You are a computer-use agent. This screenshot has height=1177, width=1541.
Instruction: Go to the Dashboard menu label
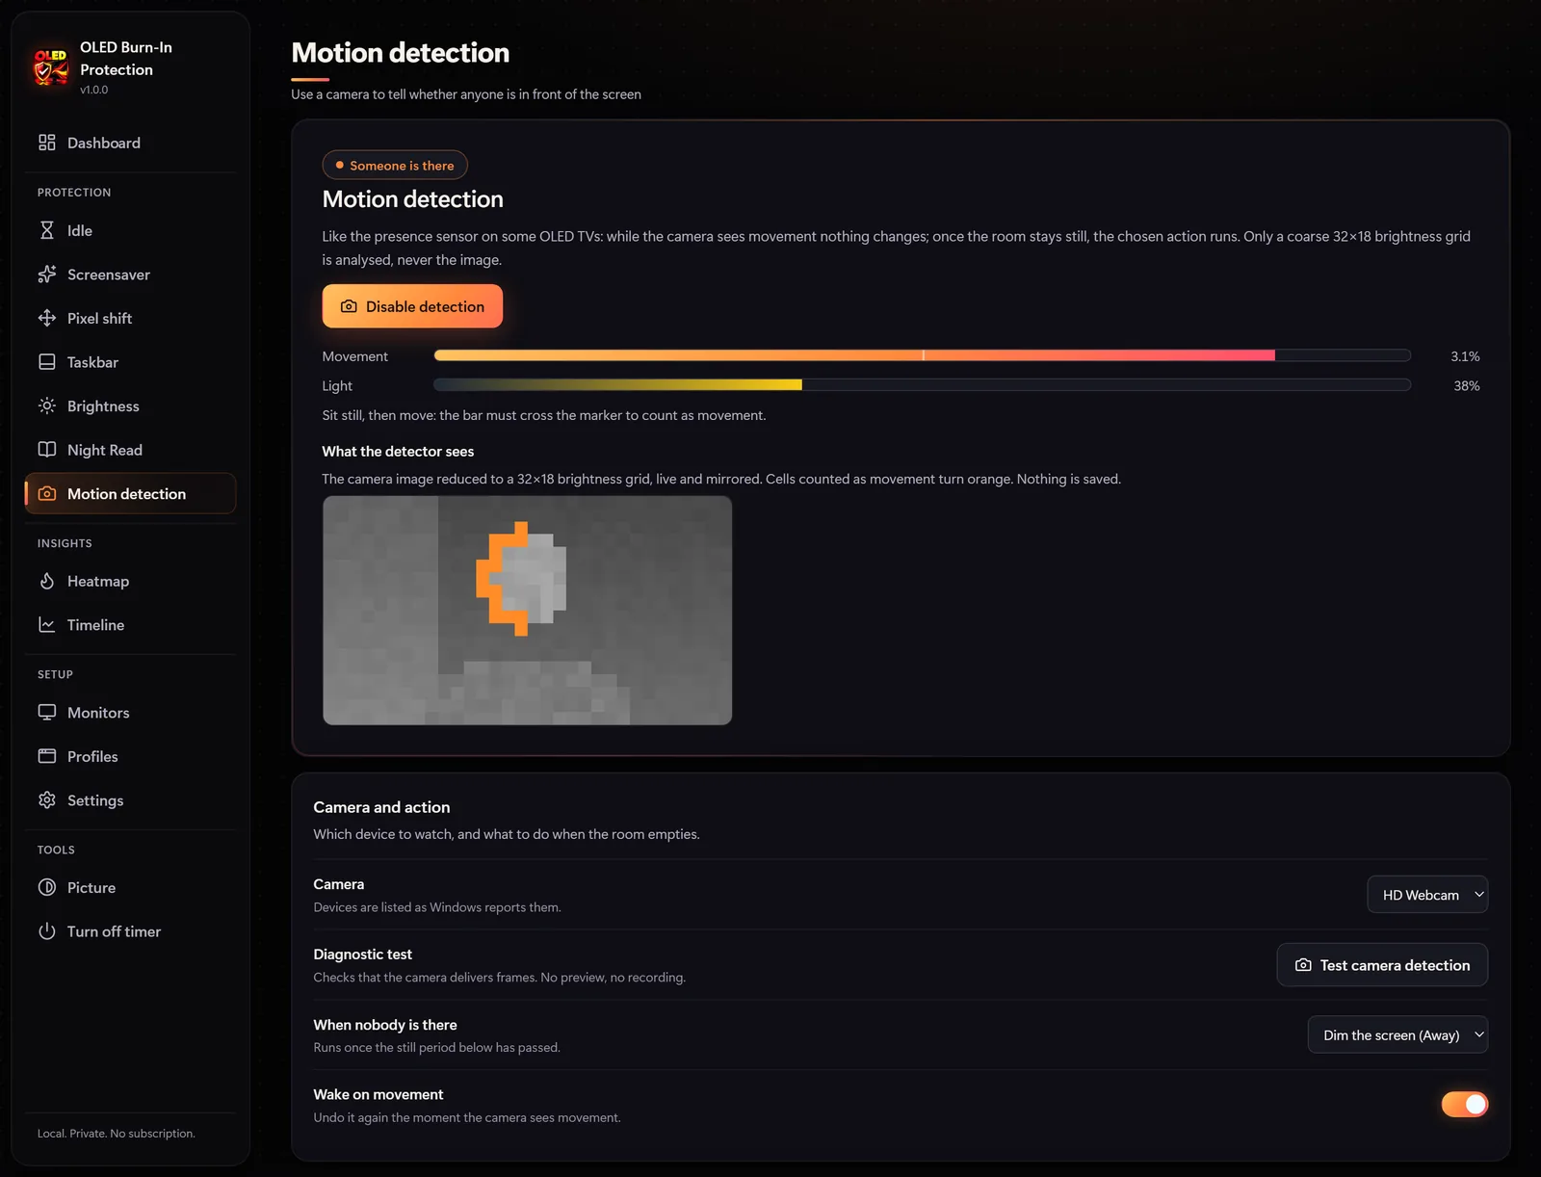point(104,143)
